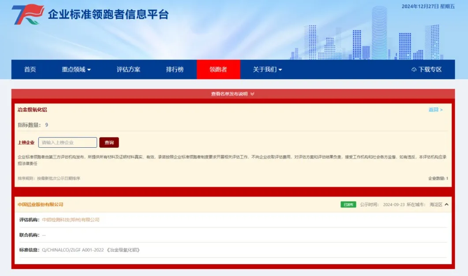Click the 返回 link on the right

[x=434, y=108]
